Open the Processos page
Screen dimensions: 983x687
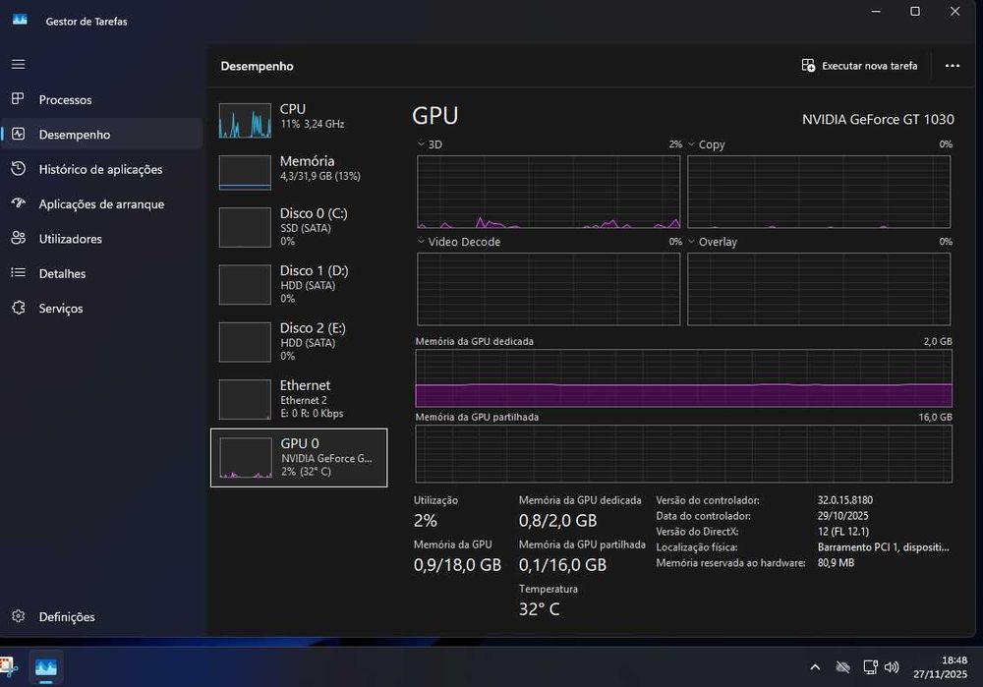click(101, 99)
